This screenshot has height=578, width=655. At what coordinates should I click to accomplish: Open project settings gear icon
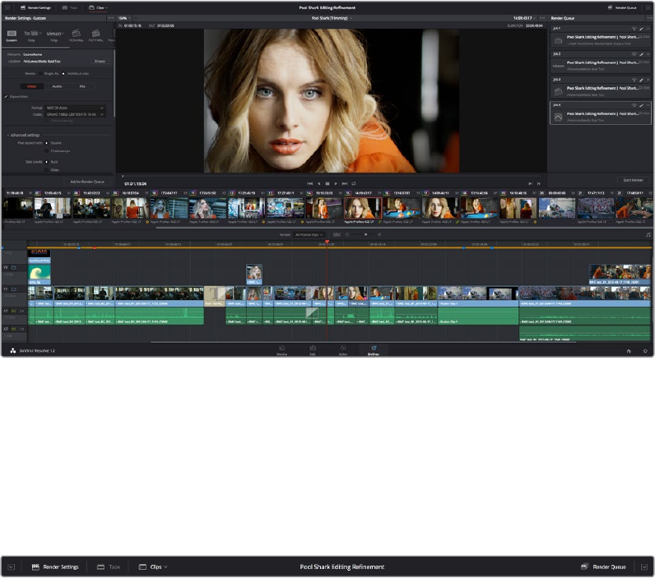click(645, 350)
